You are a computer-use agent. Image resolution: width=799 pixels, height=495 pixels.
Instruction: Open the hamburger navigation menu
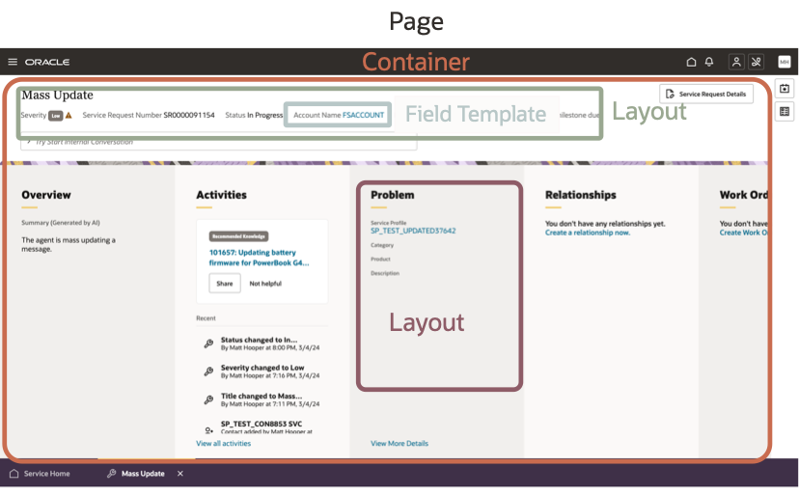(13, 62)
